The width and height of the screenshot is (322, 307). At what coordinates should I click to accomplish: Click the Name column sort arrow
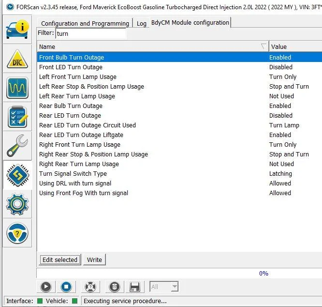pos(263,46)
